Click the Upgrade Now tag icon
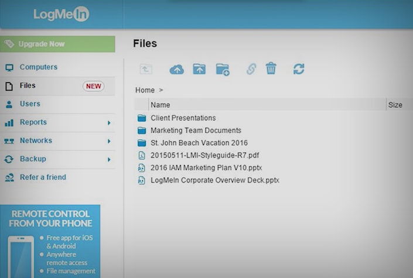This screenshot has width=413, height=278. click(9, 44)
